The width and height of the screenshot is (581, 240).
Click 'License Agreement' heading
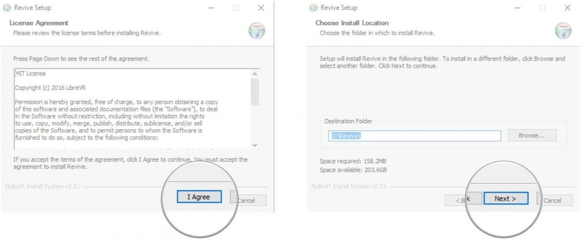(x=39, y=23)
